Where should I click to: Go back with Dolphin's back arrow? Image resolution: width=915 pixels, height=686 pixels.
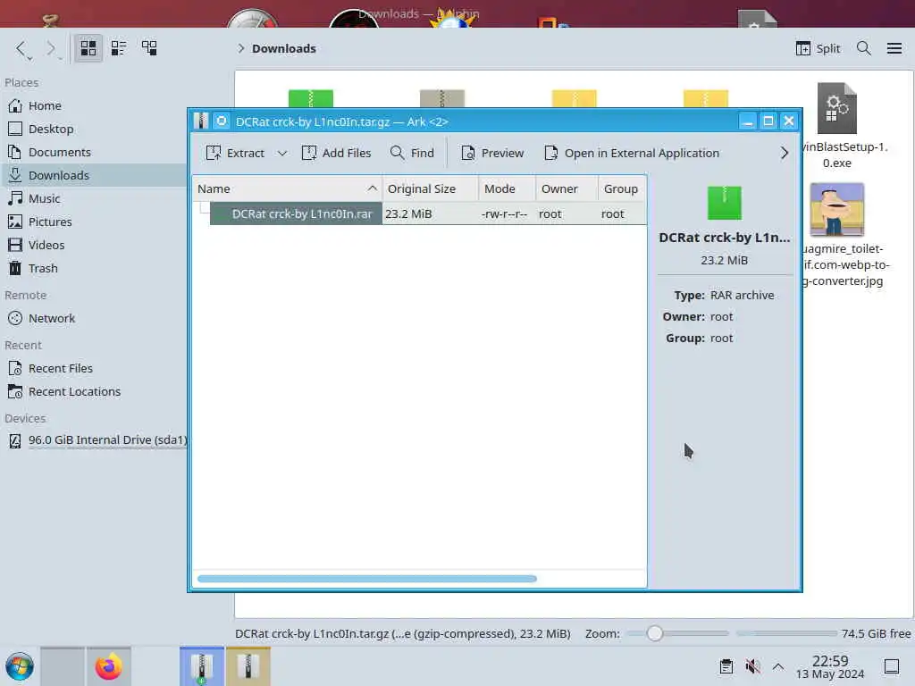coord(22,49)
